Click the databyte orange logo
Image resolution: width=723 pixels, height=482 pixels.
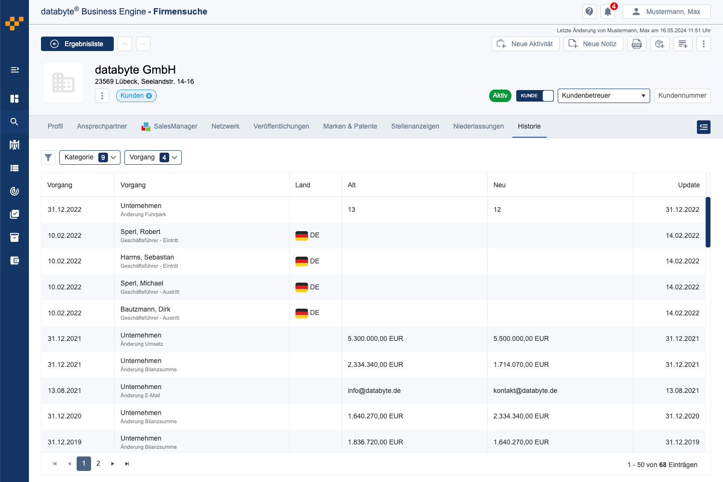[14, 23]
